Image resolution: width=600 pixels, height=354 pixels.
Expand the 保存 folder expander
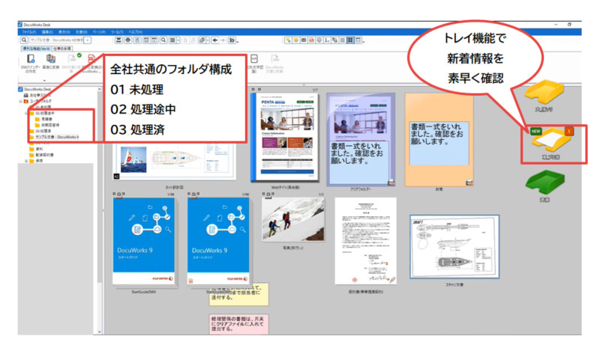[26, 161]
